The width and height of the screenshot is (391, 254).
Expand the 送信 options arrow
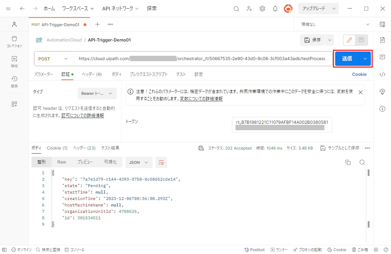(x=365, y=59)
